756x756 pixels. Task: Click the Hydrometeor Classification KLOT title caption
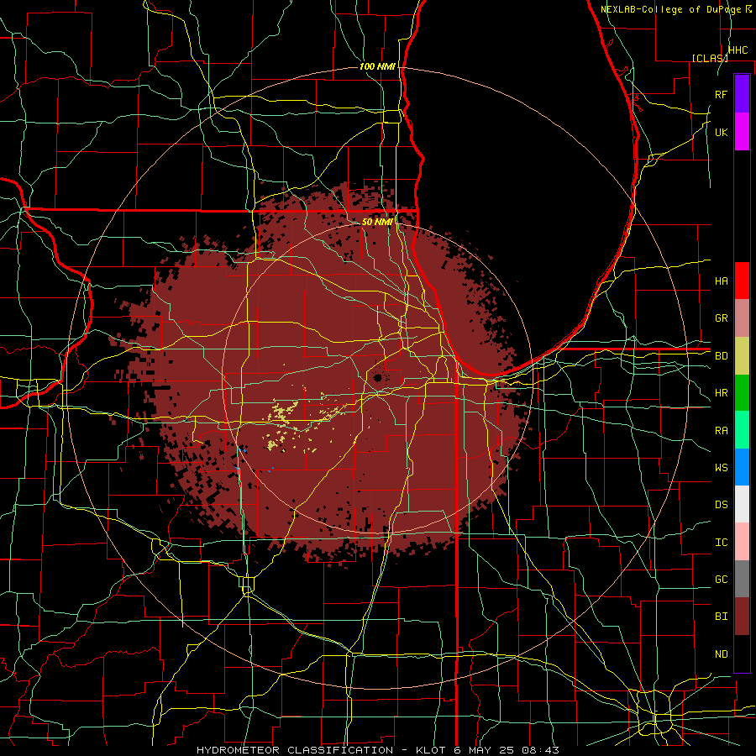click(x=377, y=750)
